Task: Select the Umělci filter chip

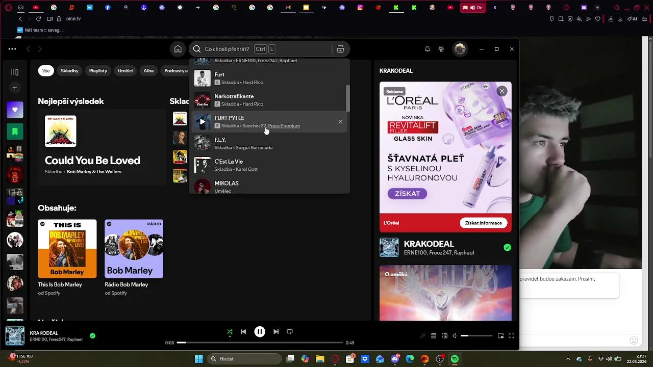Action: (125, 71)
